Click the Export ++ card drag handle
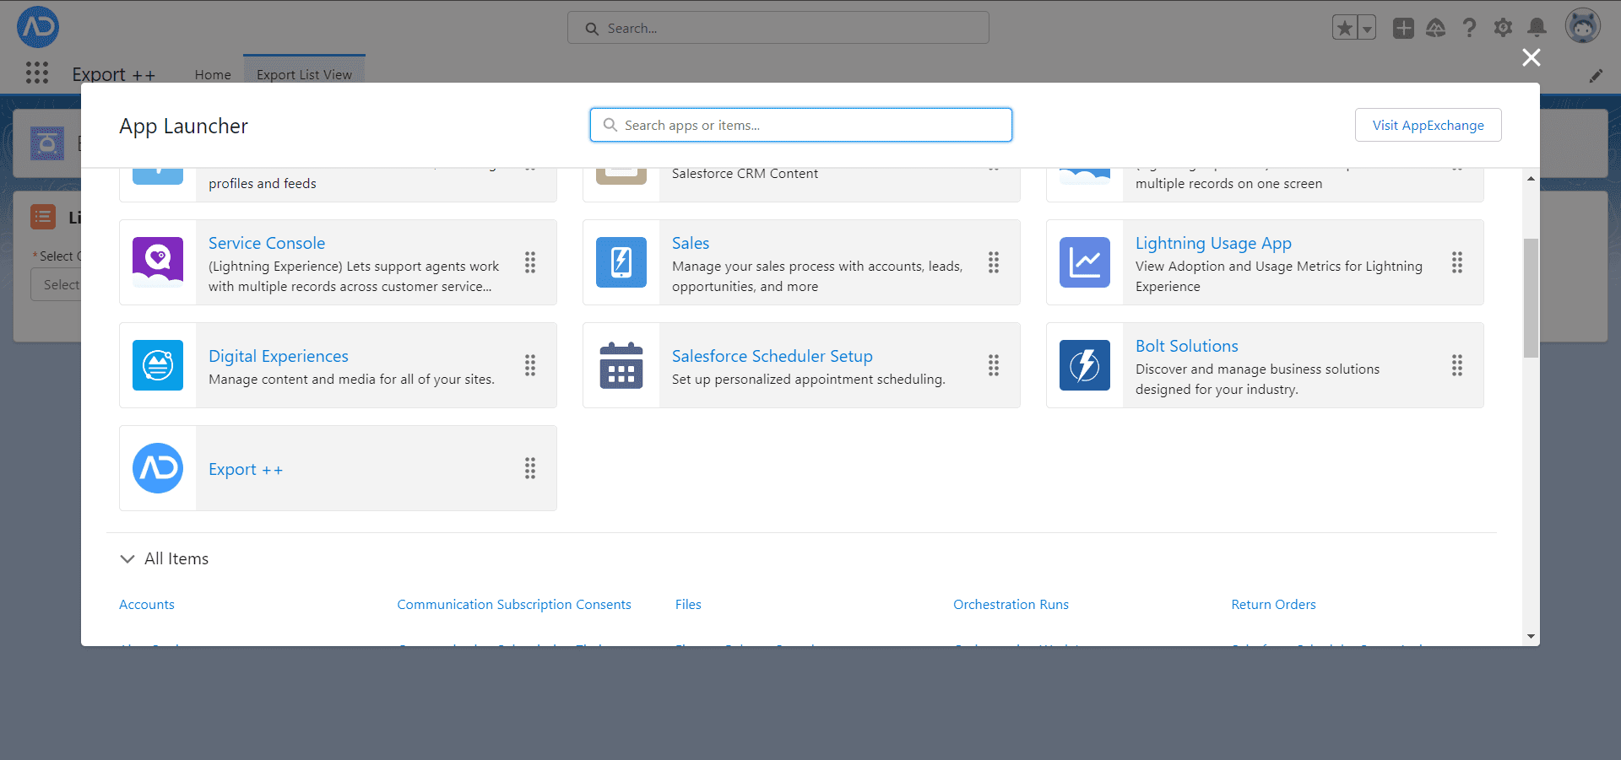Viewport: 1621px width, 760px height. click(530, 468)
